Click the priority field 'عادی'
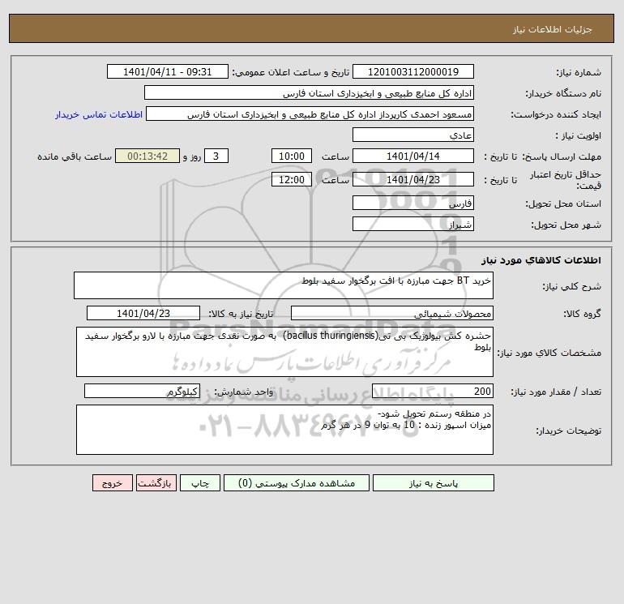Viewport: 624px width, 604px height. pos(413,135)
